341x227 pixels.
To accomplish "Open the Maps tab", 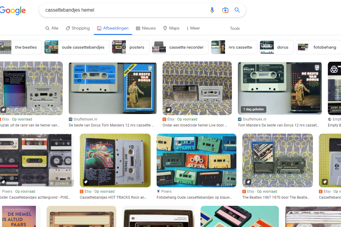I will [x=171, y=28].
